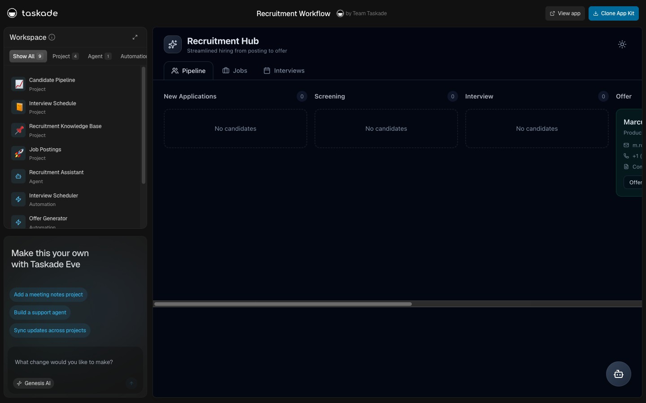Click Offer column header

tap(624, 96)
